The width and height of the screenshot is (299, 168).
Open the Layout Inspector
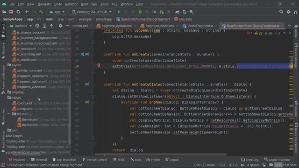(x=277, y=160)
